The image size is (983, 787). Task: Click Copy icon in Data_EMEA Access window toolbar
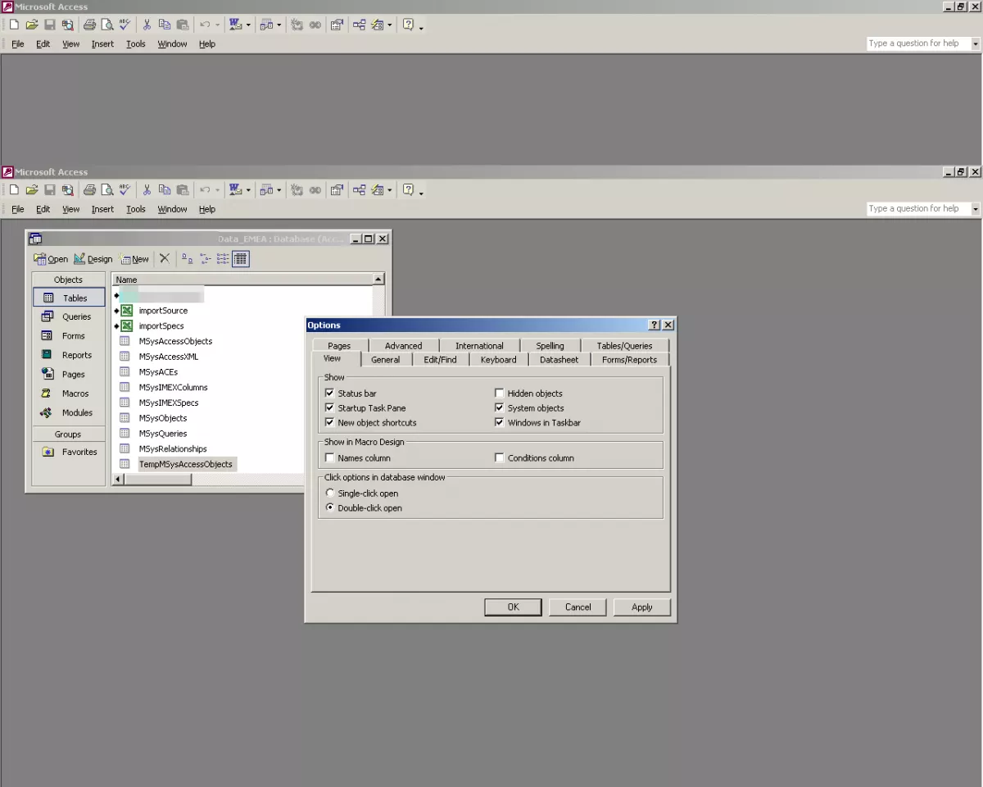pyautogui.click(x=165, y=190)
